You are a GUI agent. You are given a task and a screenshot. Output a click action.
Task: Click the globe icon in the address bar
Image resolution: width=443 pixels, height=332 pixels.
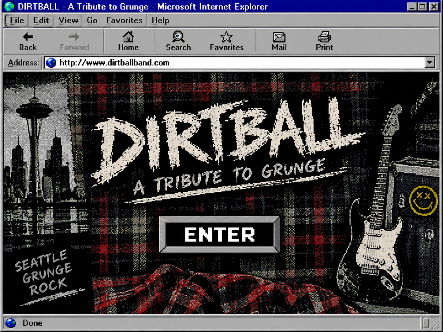pyautogui.click(x=51, y=63)
